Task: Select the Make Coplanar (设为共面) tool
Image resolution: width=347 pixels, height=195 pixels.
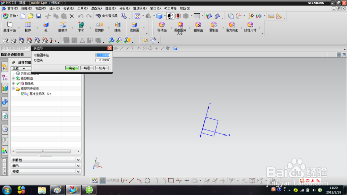Action: point(232,27)
